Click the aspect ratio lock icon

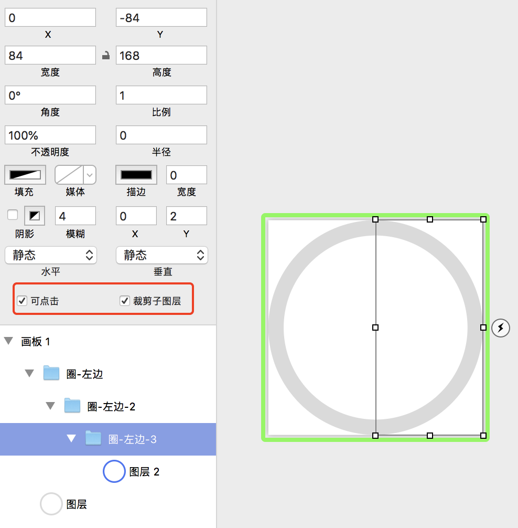pyautogui.click(x=106, y=55)
